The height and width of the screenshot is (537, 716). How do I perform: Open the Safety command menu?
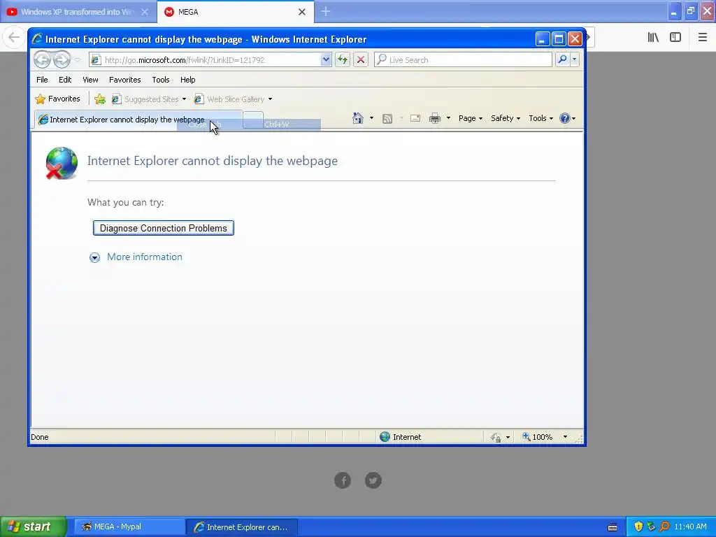[506, 118]
